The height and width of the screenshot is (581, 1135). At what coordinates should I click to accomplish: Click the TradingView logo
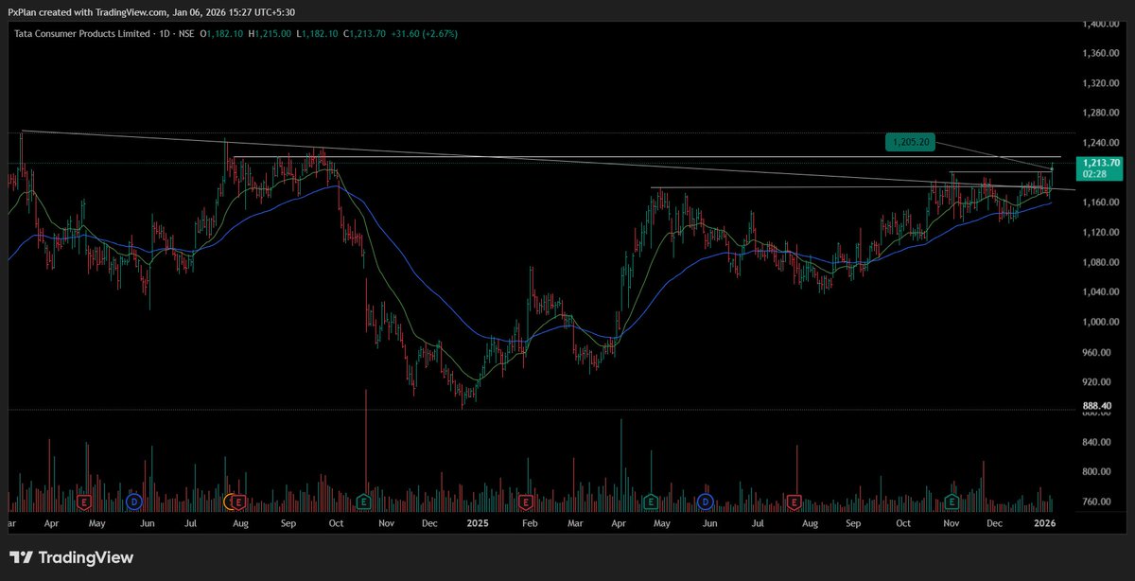coord(71,557)
